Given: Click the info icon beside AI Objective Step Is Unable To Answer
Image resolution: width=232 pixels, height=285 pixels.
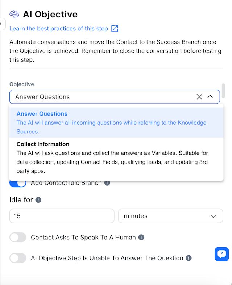Looking at the screenshot, I should (188, 258).
